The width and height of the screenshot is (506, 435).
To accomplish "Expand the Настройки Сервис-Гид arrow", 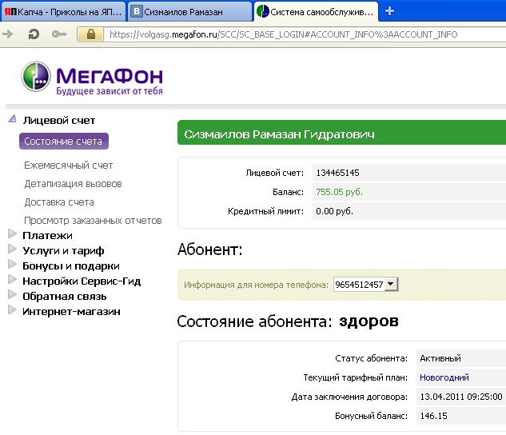I will click(12, 279).
